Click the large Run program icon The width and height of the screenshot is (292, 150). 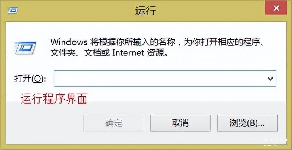click(25, 48)
